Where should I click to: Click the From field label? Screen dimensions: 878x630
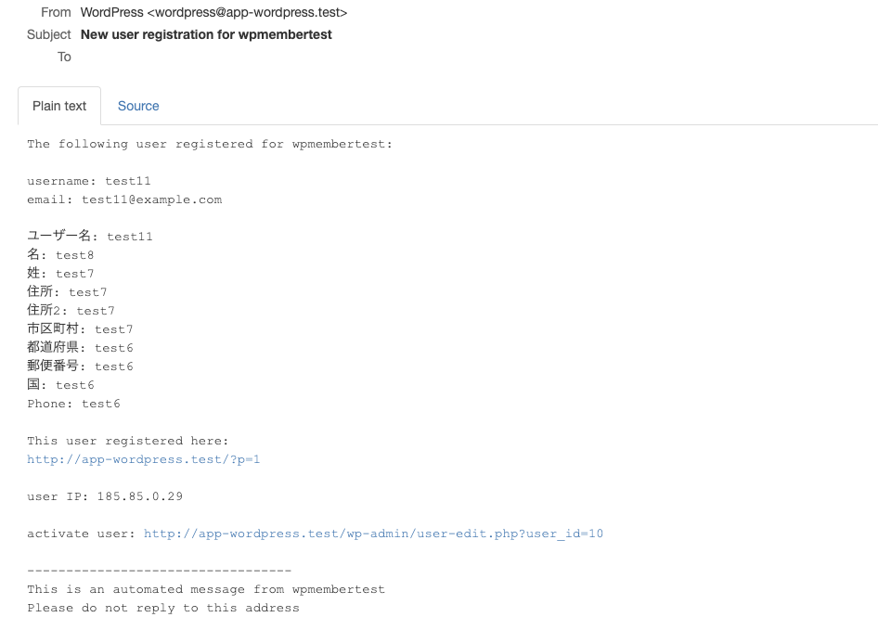point(56,12)
